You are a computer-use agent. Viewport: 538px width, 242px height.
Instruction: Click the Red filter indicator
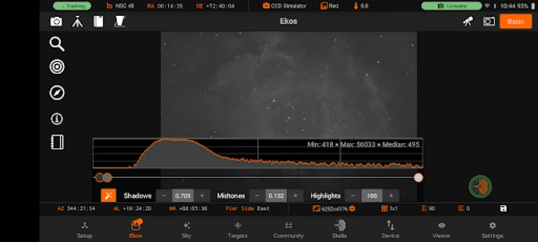point(329,6)
